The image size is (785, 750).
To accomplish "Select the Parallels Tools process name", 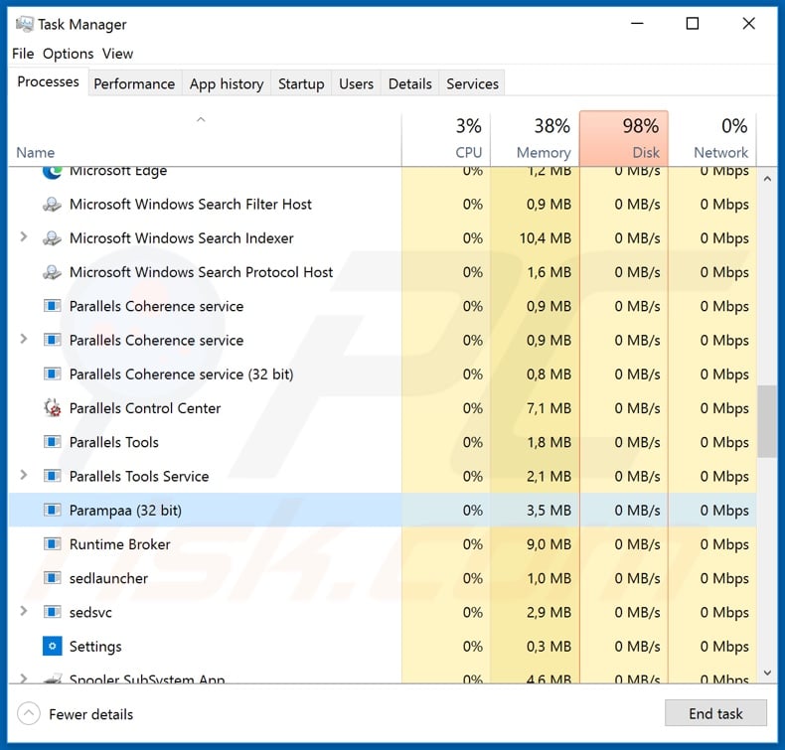I will (x=113, y=442).
